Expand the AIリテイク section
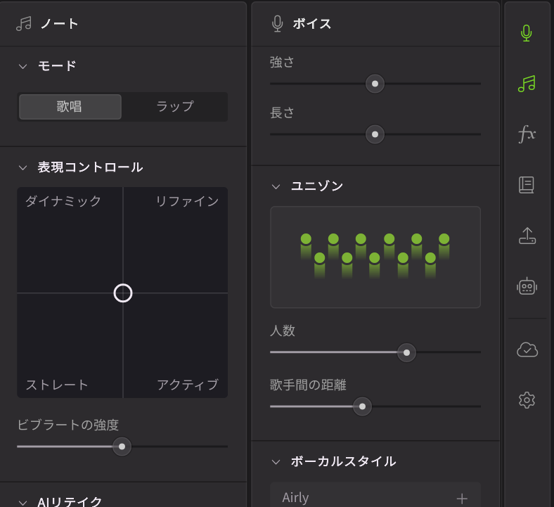This screenshot has width=554, height=507. [x=22, y=501]
